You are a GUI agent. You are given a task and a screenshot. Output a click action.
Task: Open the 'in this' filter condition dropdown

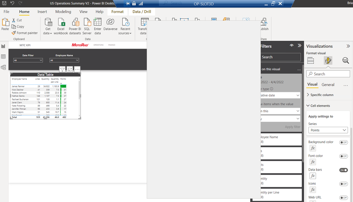tap(281, 111)
